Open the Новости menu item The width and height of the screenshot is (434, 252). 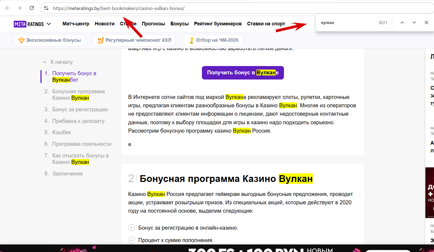(x=105, y=24)
